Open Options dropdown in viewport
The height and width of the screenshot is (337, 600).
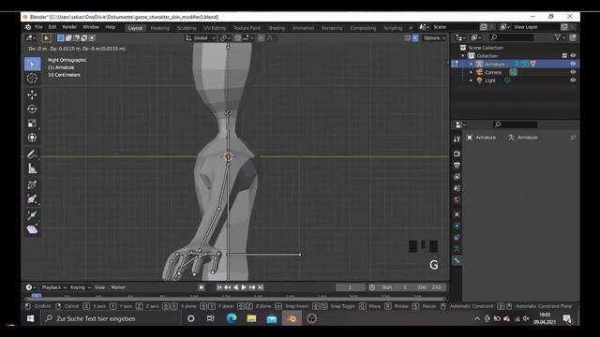point(434,37)
